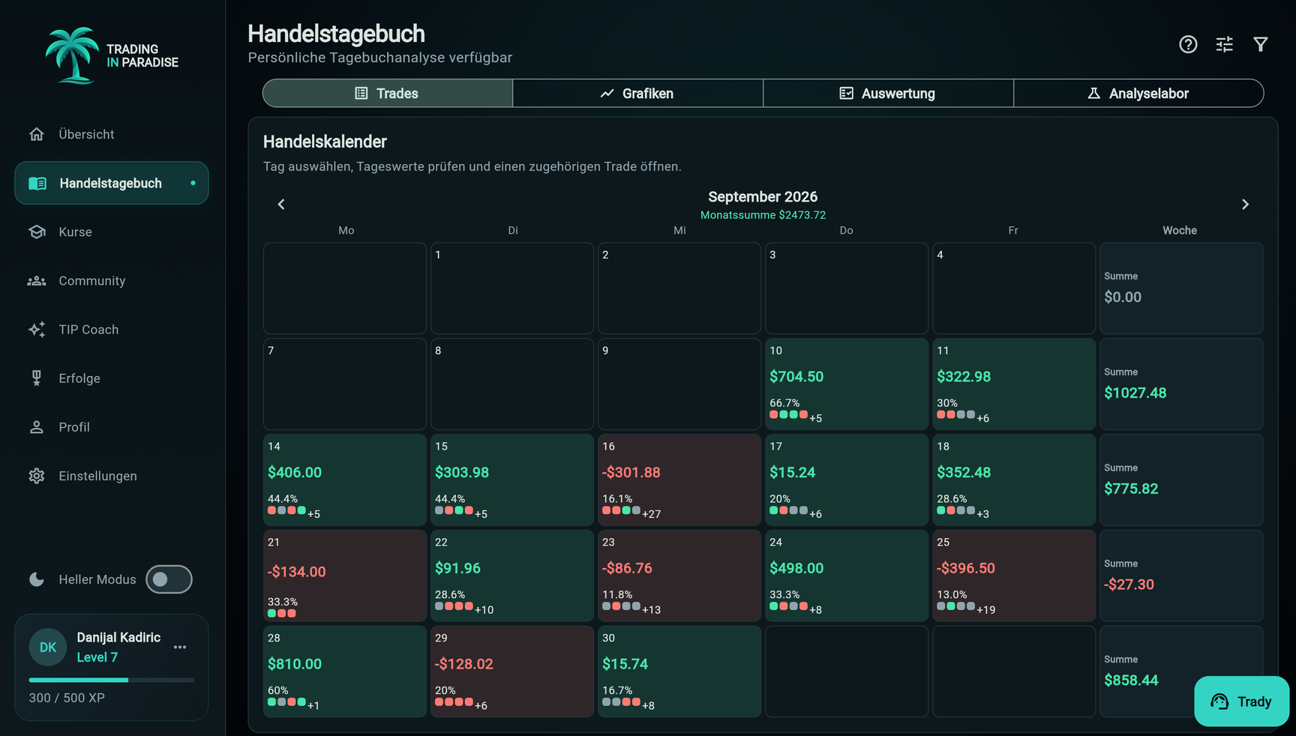Click the filter funnel icon
Image resolution: width=1296 pixels, height=736 pixels.
tap(1261, 44)
